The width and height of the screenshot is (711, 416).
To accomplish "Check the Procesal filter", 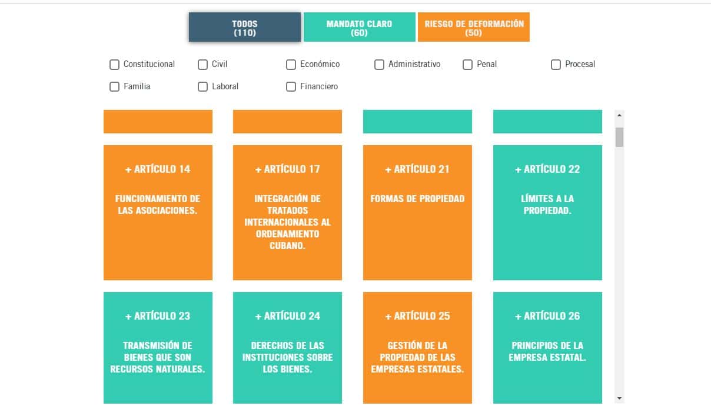I will [x=556, y=65].
